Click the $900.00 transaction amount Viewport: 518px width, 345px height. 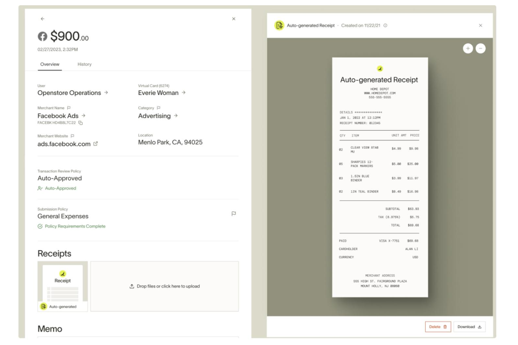click(x=69, y=36)
